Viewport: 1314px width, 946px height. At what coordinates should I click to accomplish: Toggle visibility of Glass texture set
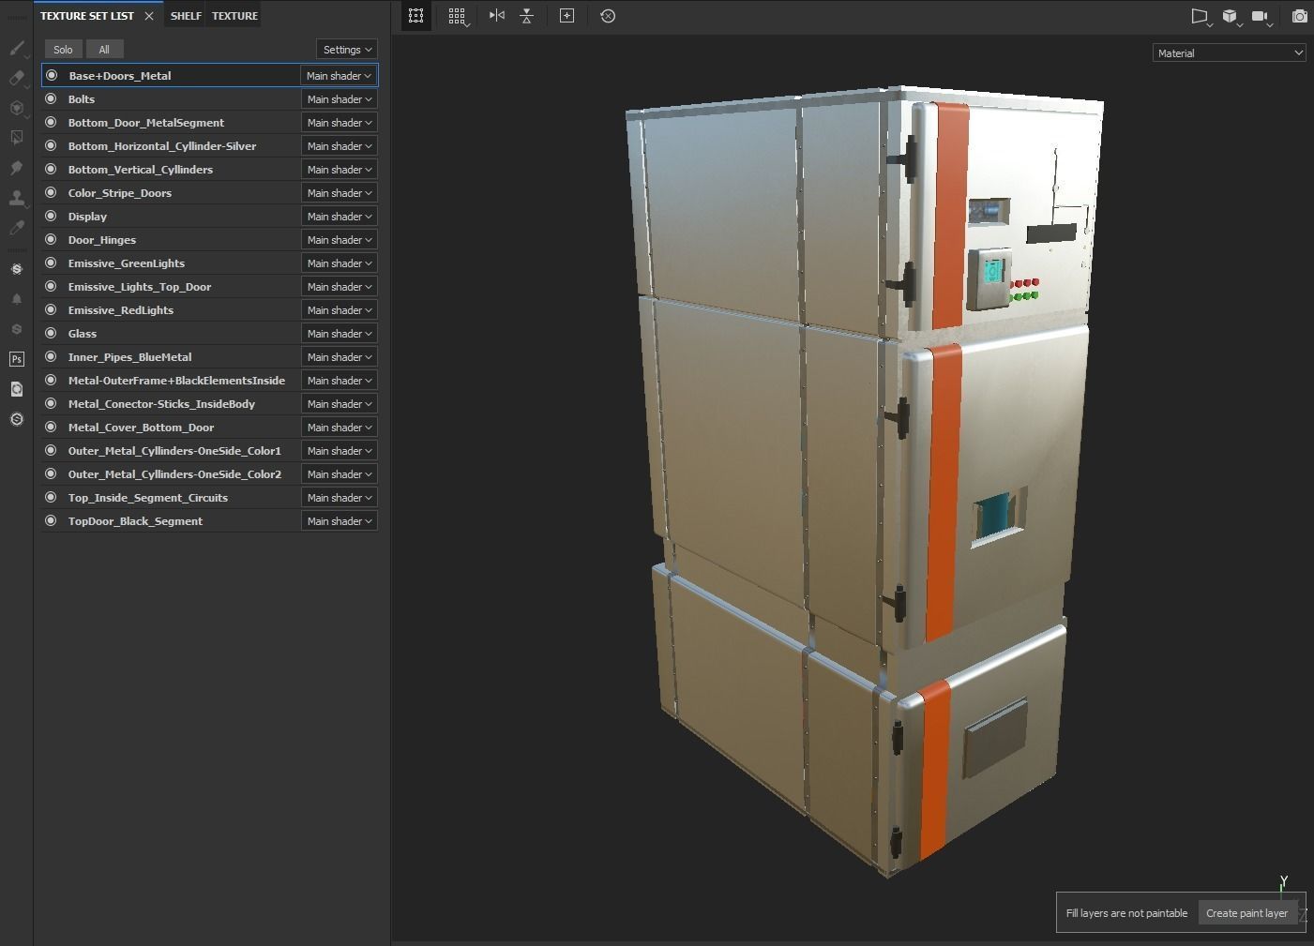(52, 334)
